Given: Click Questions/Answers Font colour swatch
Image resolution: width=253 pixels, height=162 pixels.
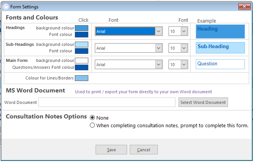Looking at the screenshot, I should [x=81, y=67].
